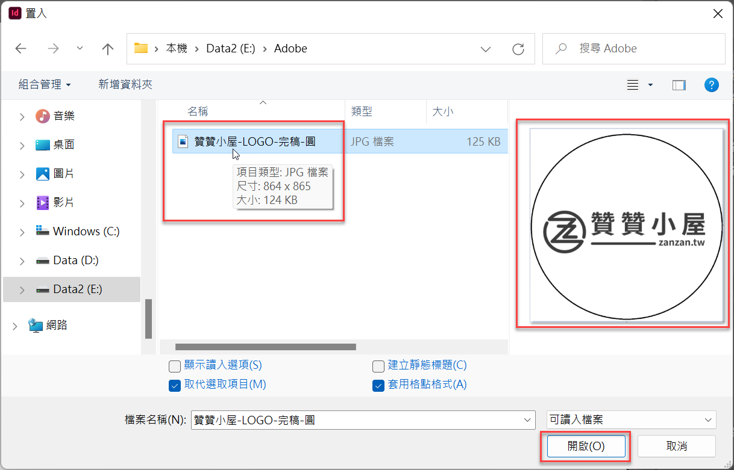Sort by 大小 column header
The image size is (734, 470).
[442, 111]
